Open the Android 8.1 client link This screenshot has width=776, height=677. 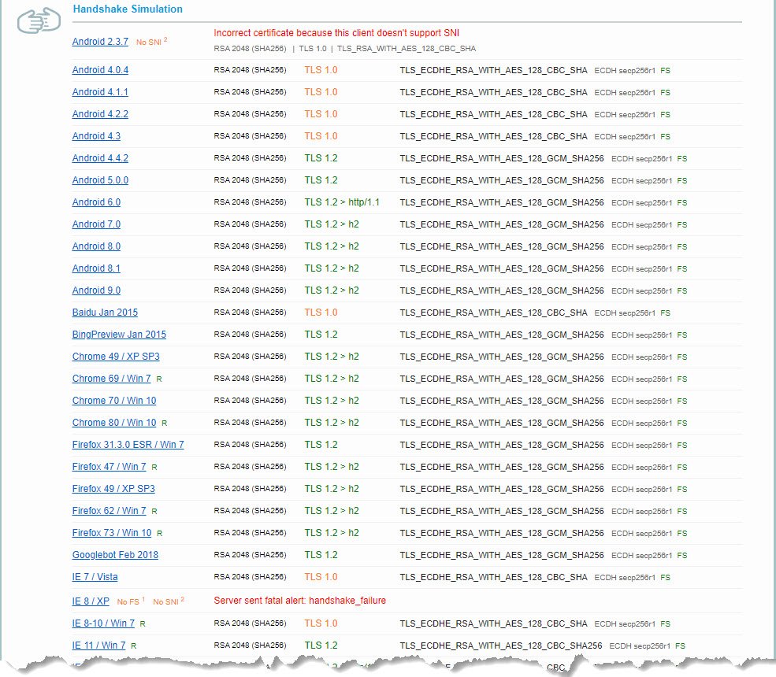96,268
